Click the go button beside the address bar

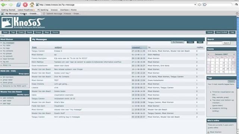pos(199,5)
